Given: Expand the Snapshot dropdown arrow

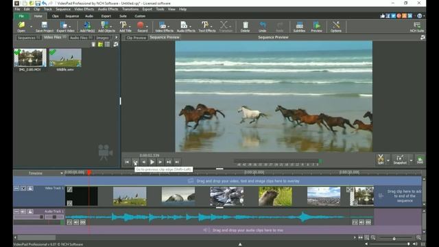Looking at the screenshot, I should point(411,160).
